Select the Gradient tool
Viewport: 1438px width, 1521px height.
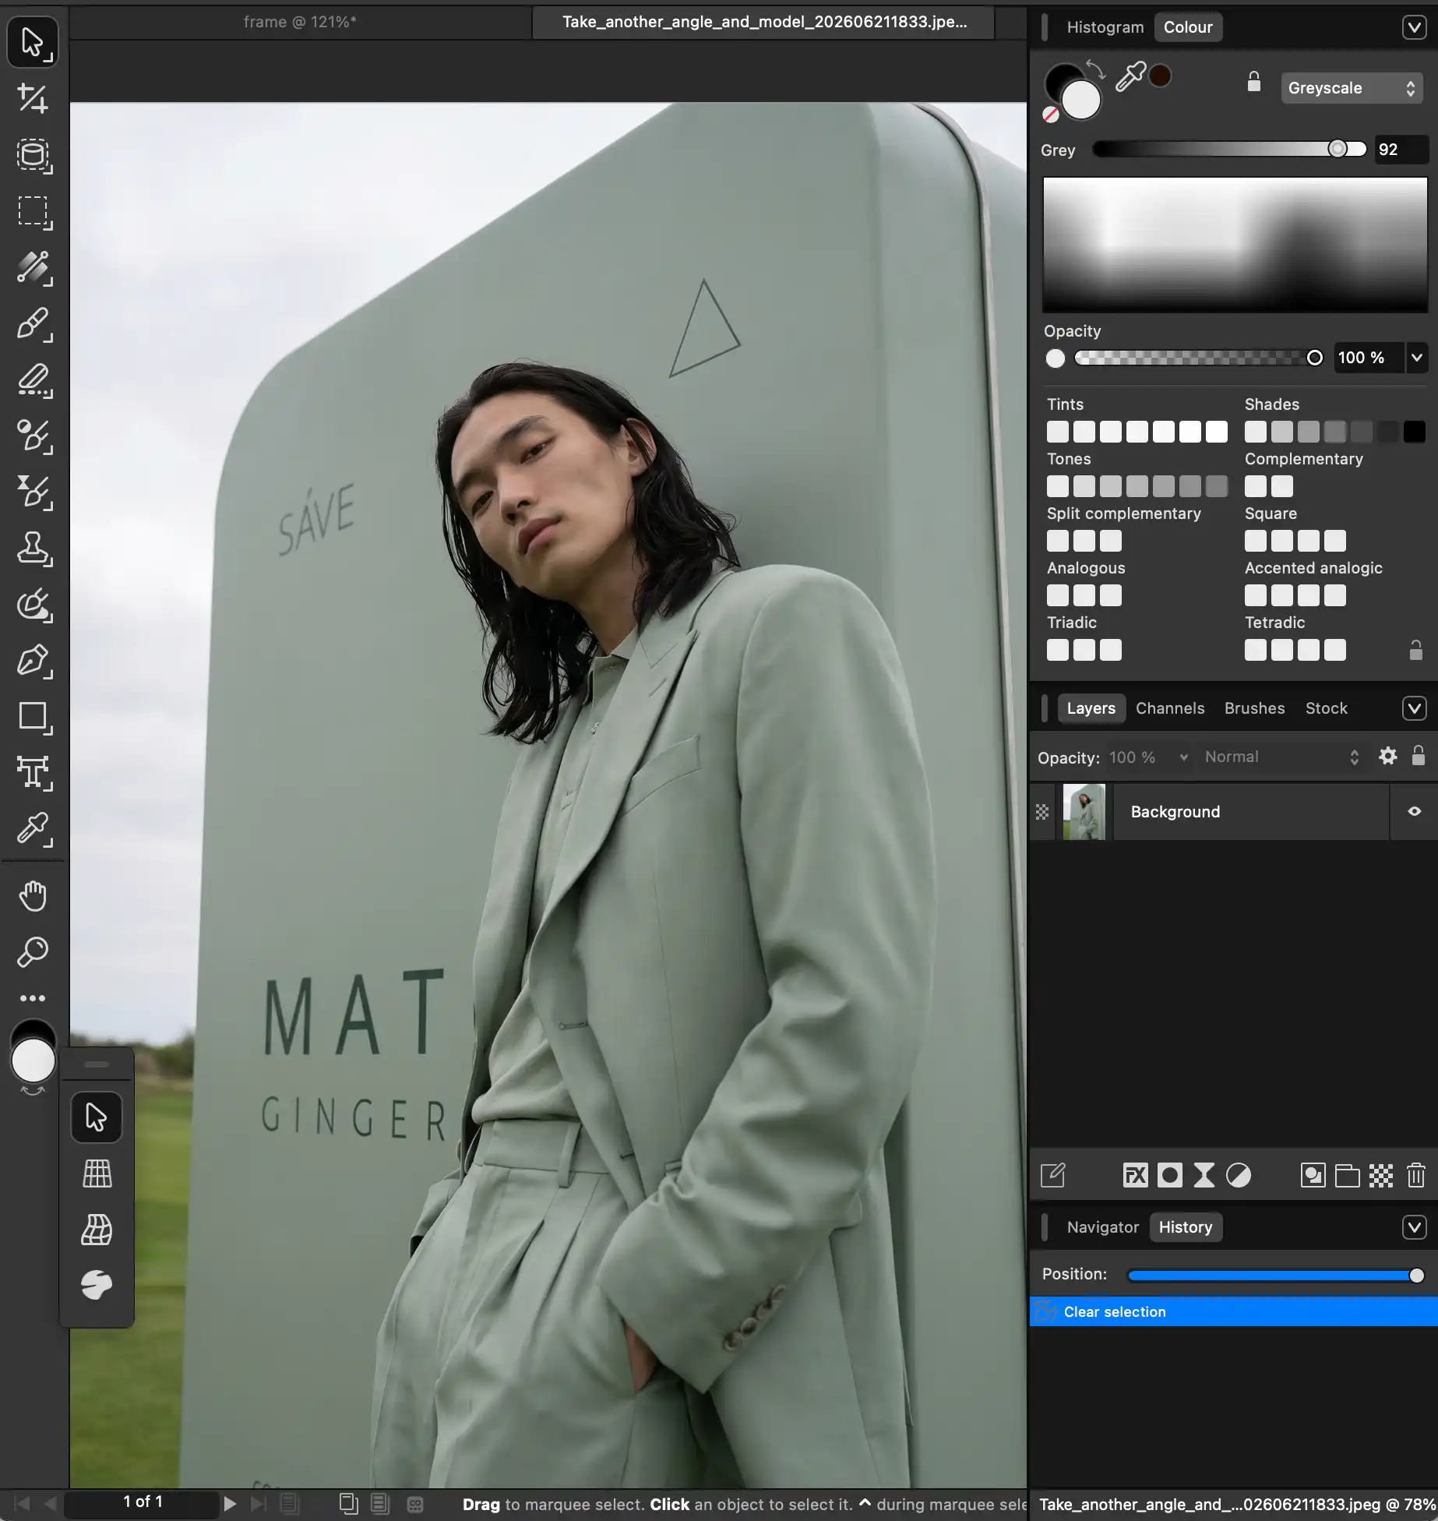point(33,267)
